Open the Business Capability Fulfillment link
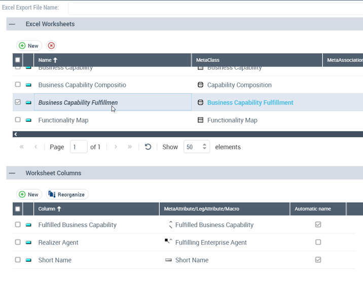 click(250, 103)
